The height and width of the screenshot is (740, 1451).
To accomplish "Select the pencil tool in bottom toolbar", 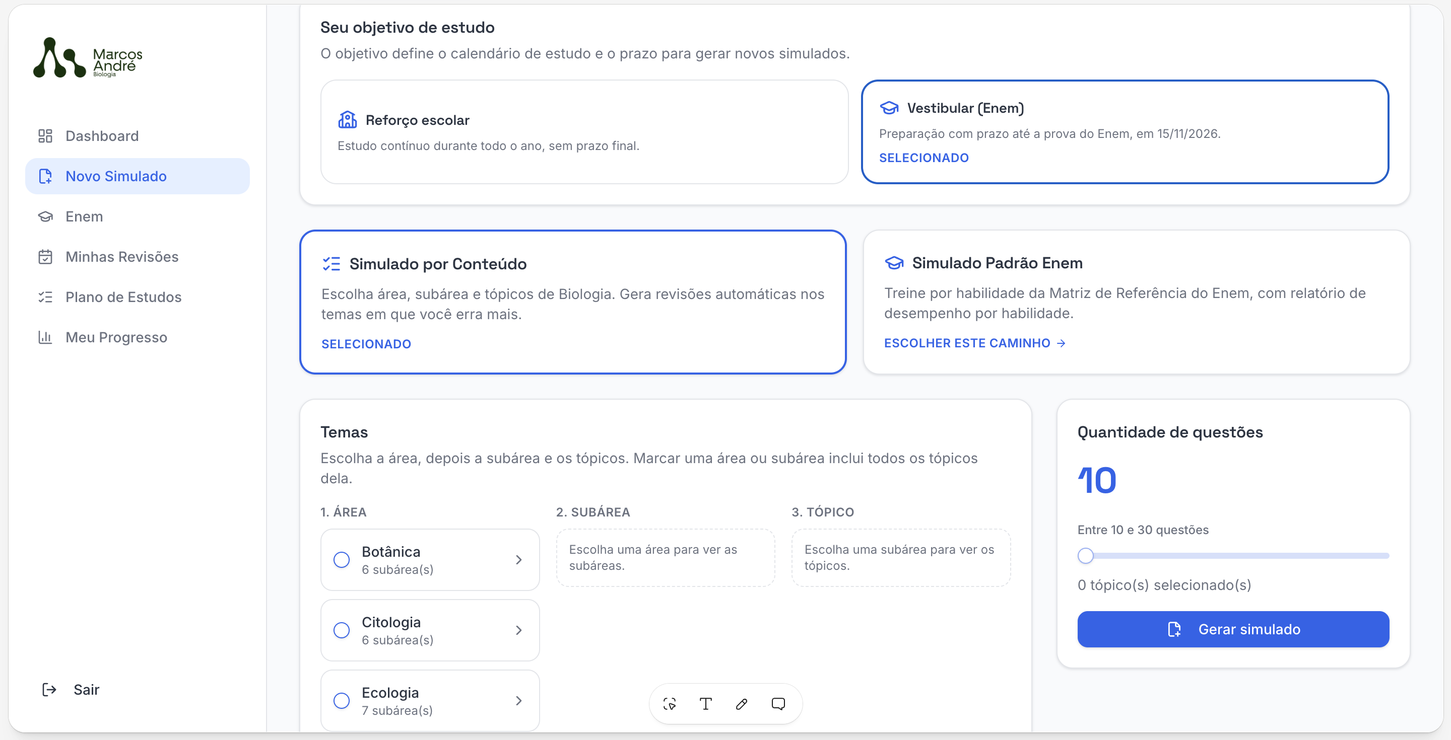I will pos(741,703).
